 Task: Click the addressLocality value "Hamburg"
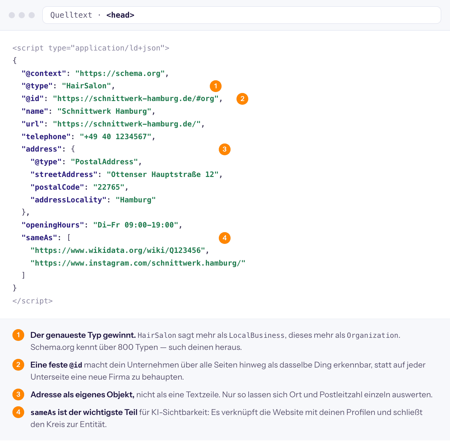136,200
